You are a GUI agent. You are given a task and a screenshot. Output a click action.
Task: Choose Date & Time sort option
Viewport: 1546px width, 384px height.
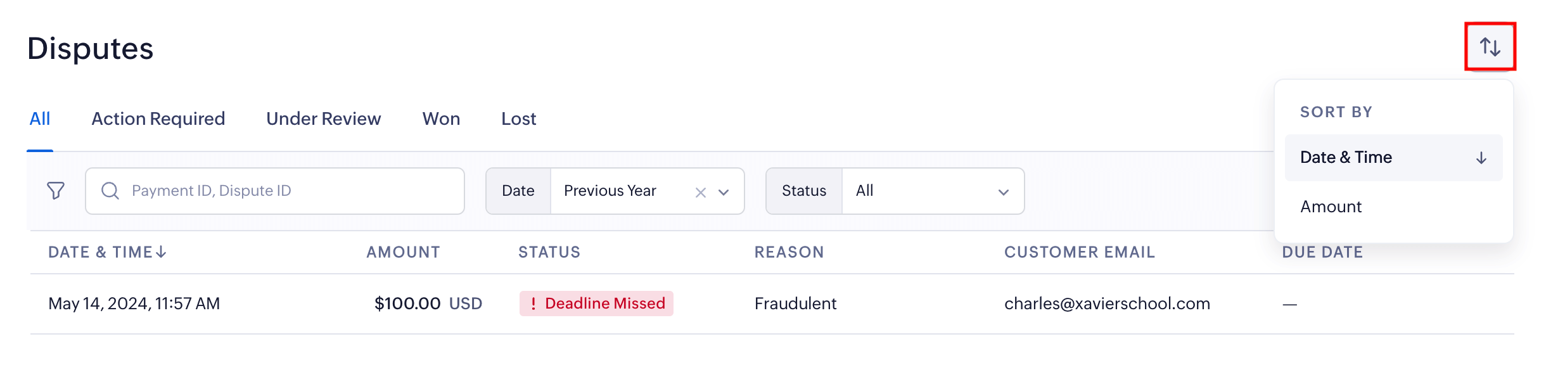(x=1346, y=157)
